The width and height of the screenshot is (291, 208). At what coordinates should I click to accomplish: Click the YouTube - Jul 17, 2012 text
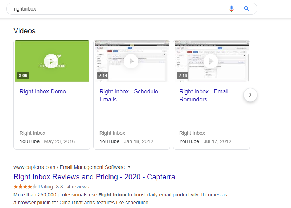click(x=205, y=141)
